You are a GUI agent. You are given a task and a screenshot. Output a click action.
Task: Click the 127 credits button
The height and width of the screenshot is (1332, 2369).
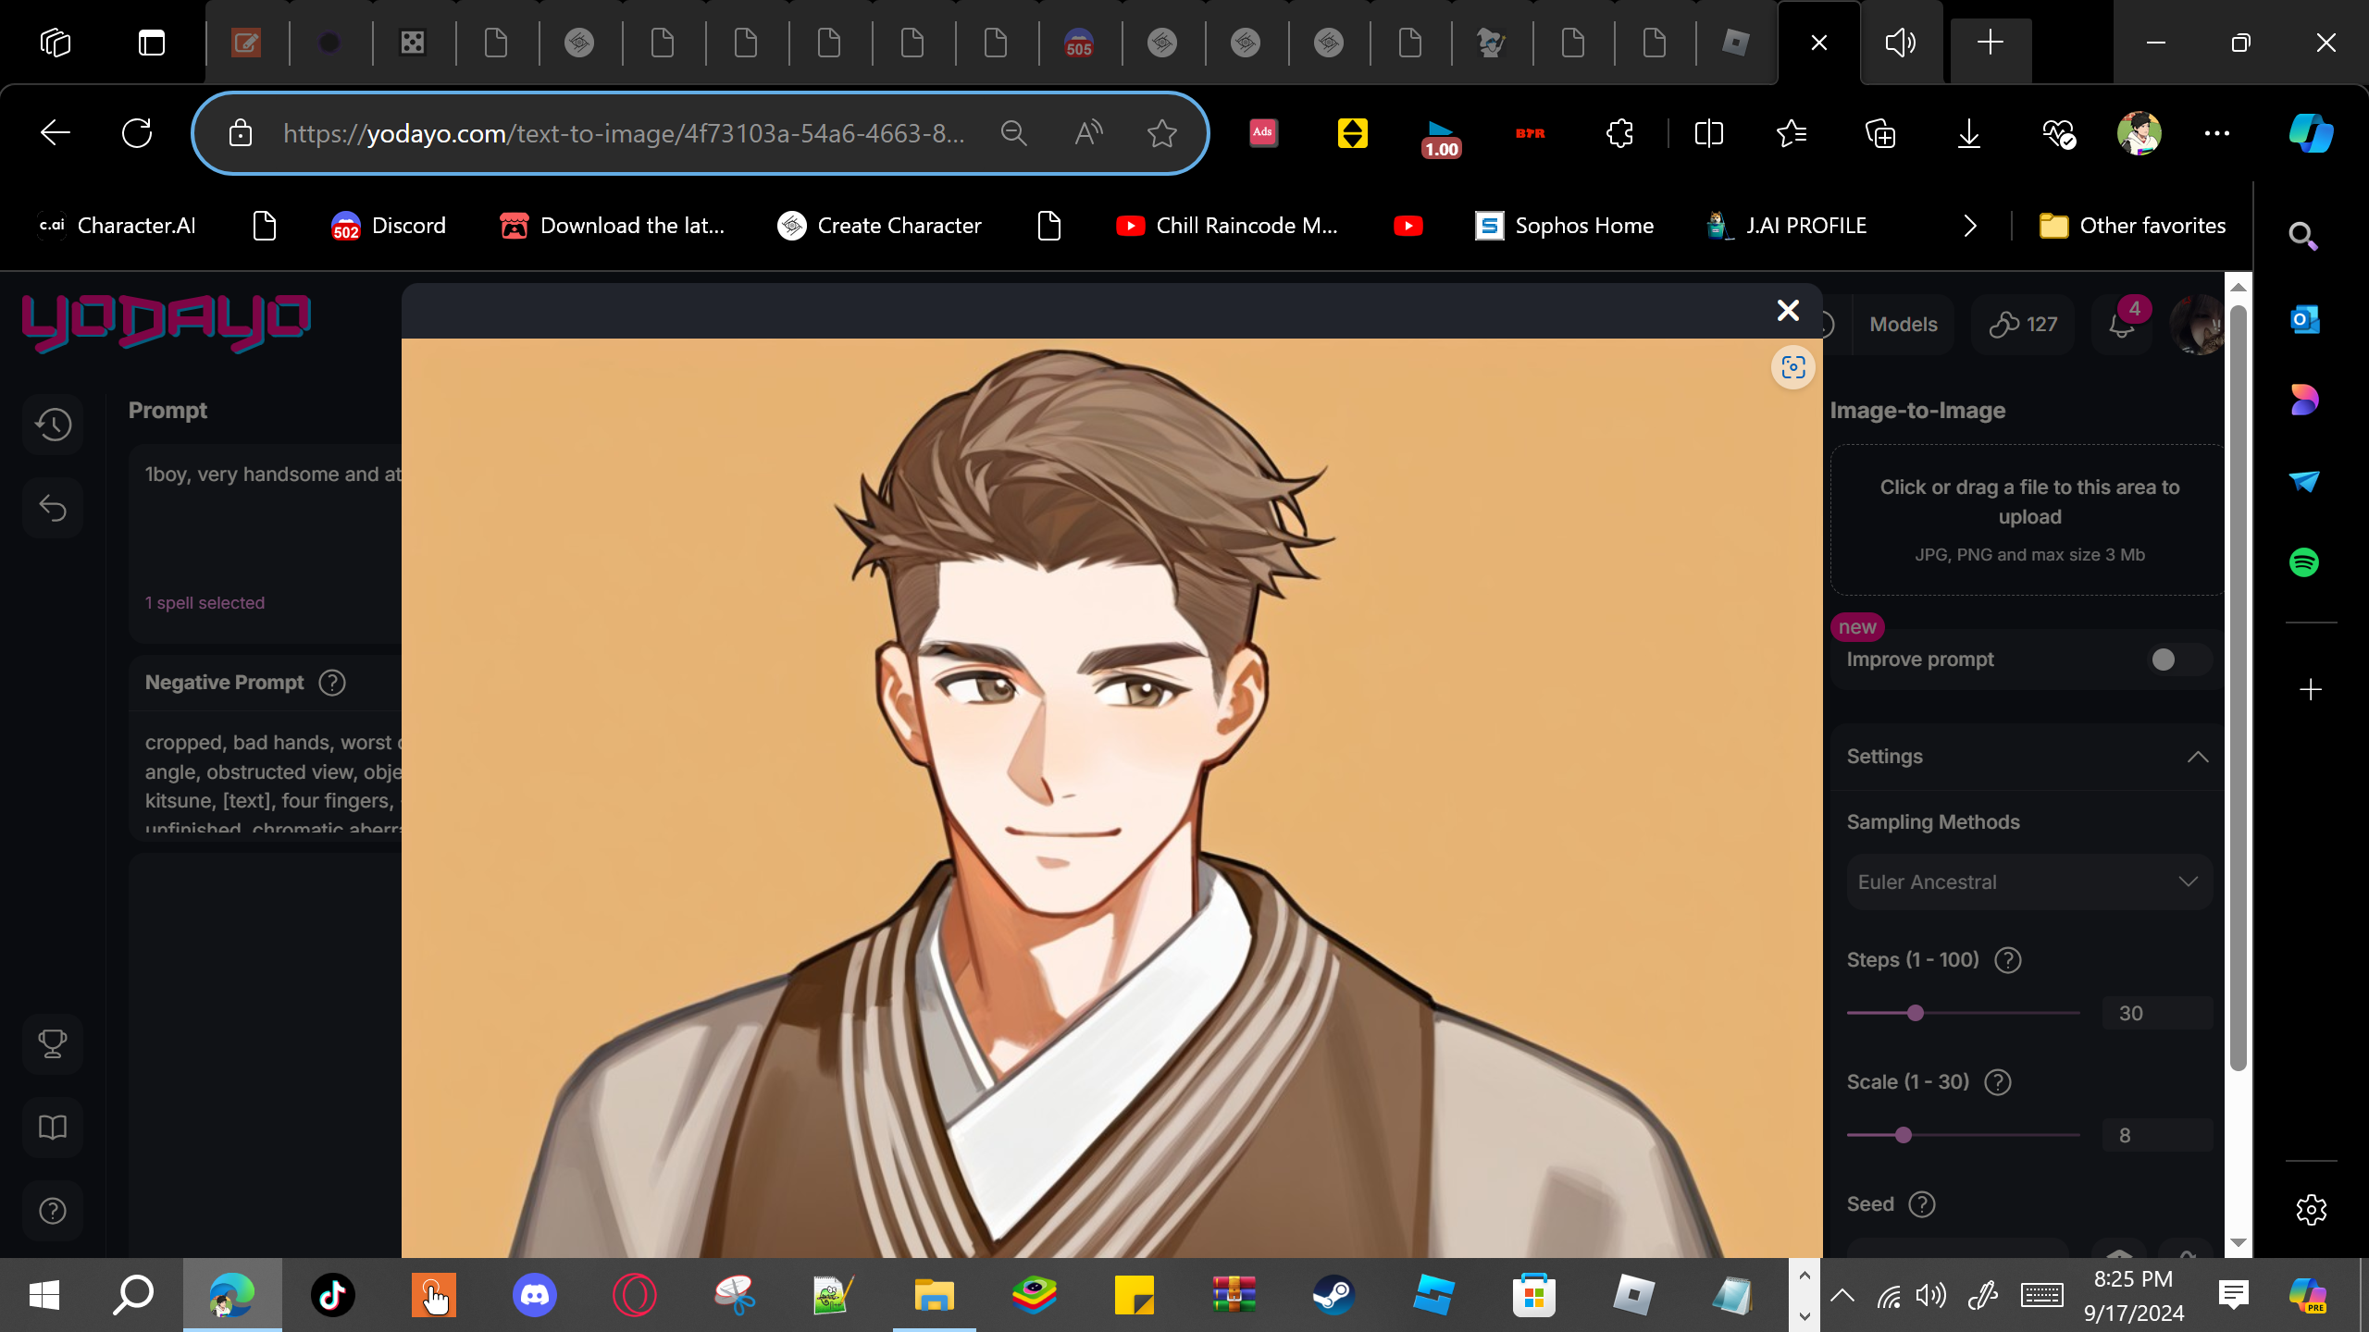(2024, 325)
